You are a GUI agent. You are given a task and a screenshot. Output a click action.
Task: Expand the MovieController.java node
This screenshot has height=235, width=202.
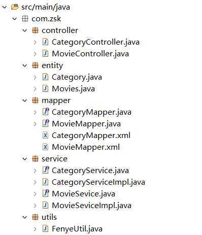tap(35, 54)
